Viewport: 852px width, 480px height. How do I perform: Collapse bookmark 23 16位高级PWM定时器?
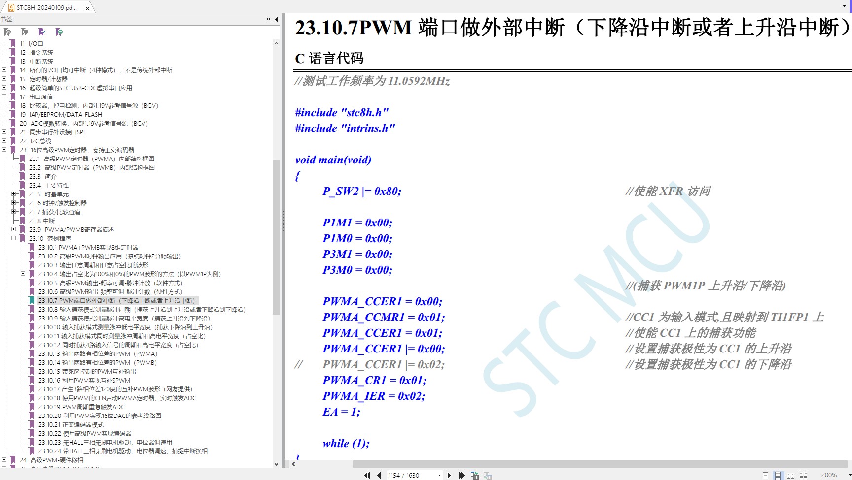(4, 150)
